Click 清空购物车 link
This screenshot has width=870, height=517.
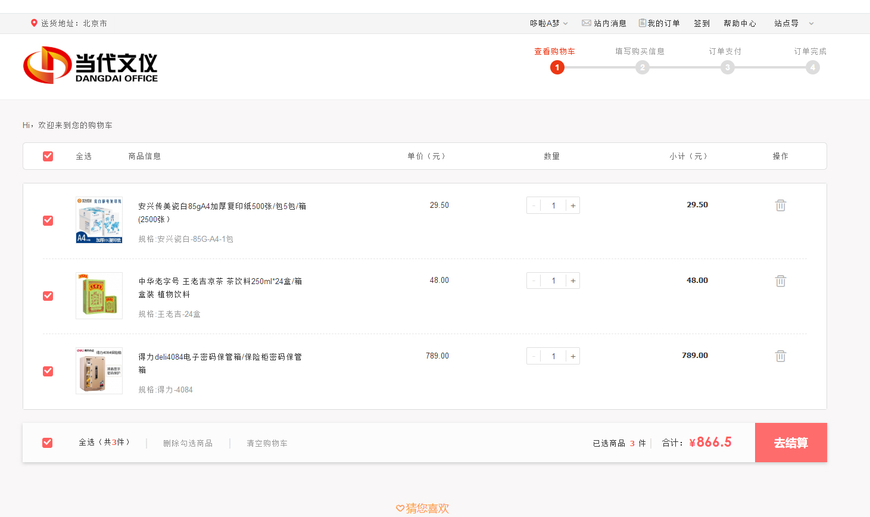(267, 443)
